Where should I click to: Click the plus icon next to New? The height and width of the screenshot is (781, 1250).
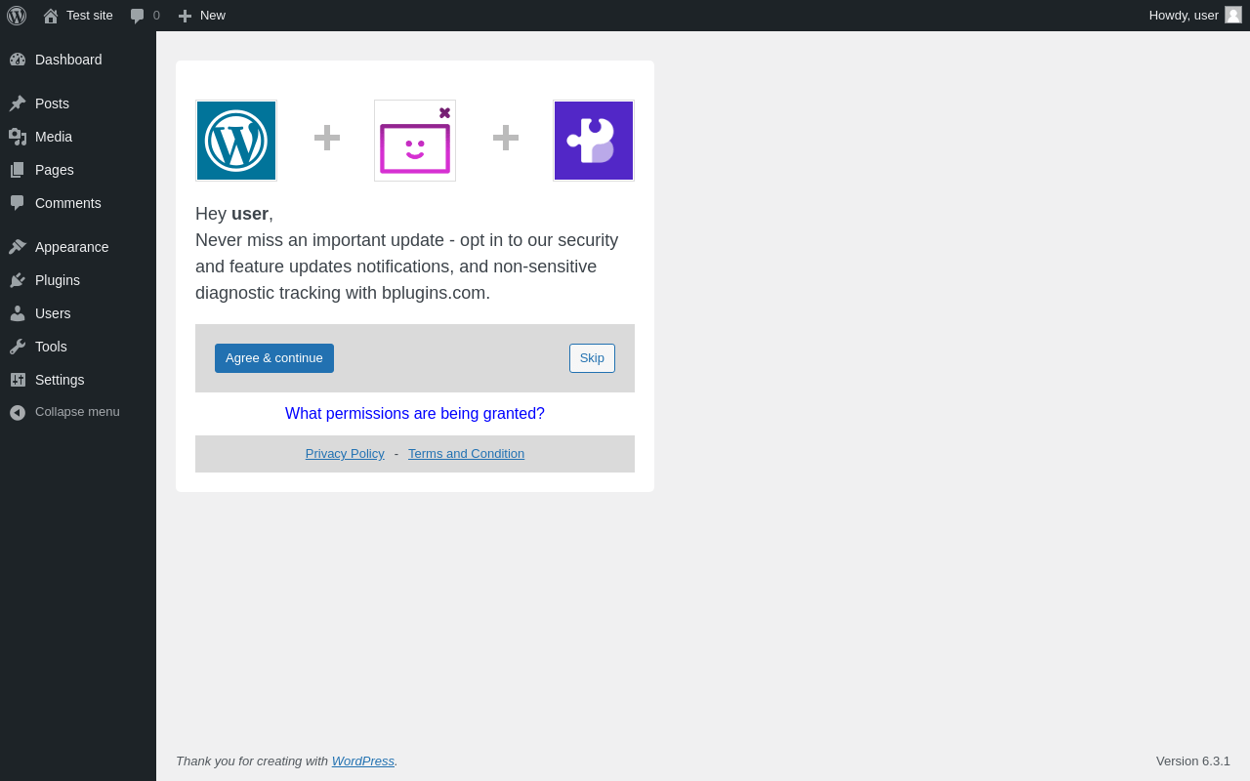pyautogui.click(x=185, y=16)
